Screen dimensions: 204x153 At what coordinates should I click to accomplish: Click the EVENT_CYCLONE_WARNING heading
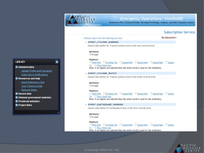(x=103, y=42)
